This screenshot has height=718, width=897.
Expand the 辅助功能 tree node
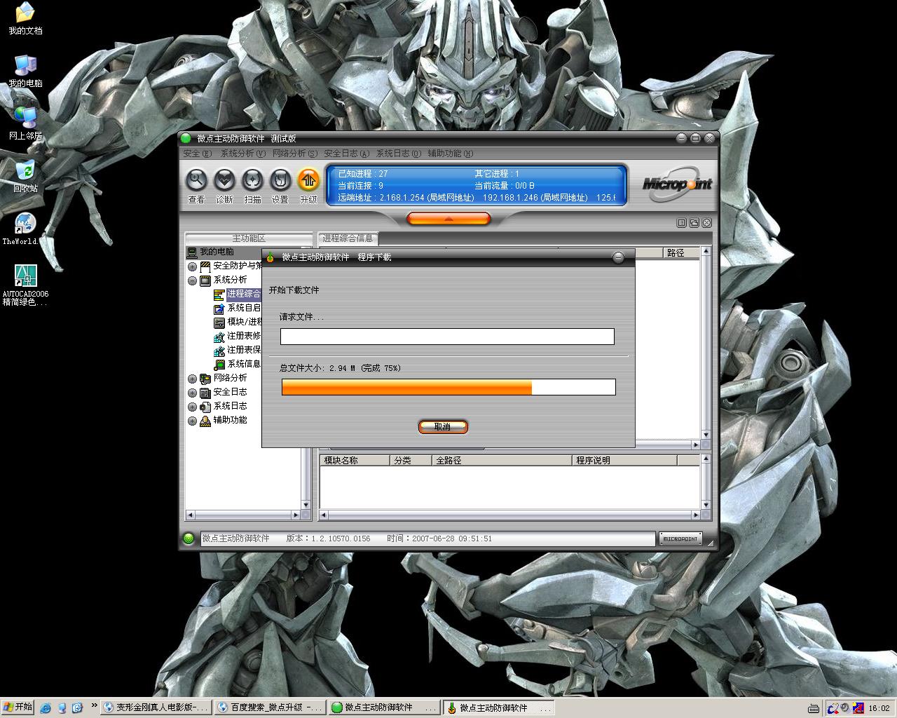tap(193, 421)
